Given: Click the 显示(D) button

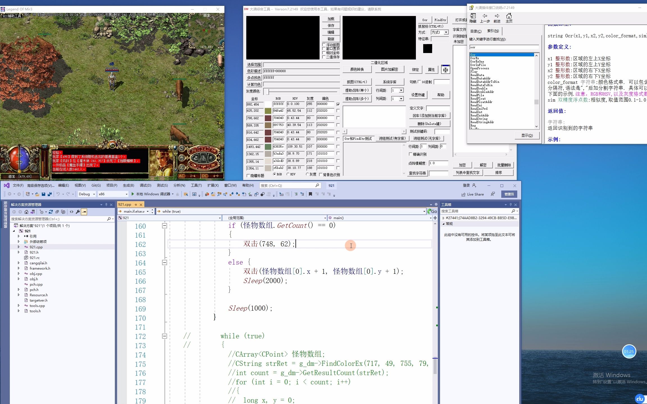Looking at the screenshot, I should pyautogui.click(x=527, y=136).
